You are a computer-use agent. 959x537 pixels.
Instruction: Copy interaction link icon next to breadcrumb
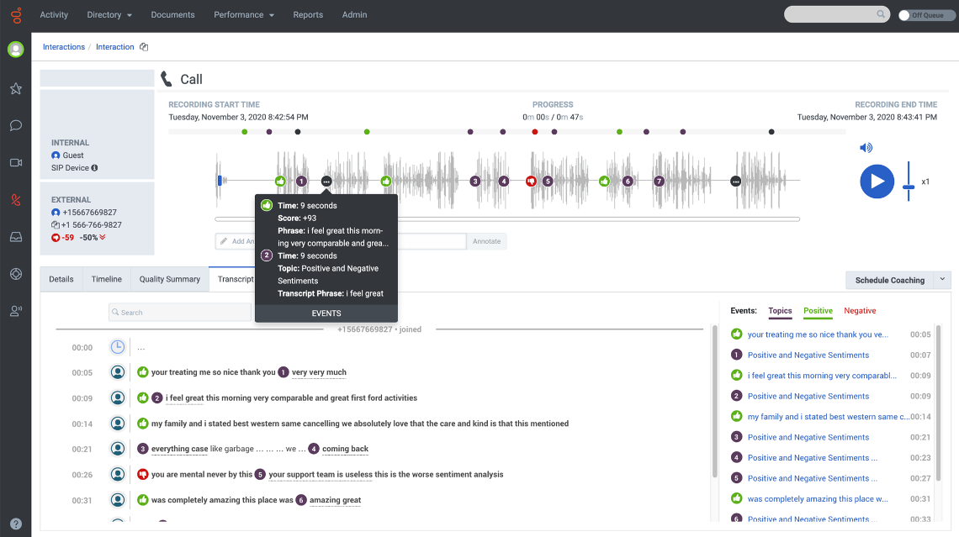(144, 47)
